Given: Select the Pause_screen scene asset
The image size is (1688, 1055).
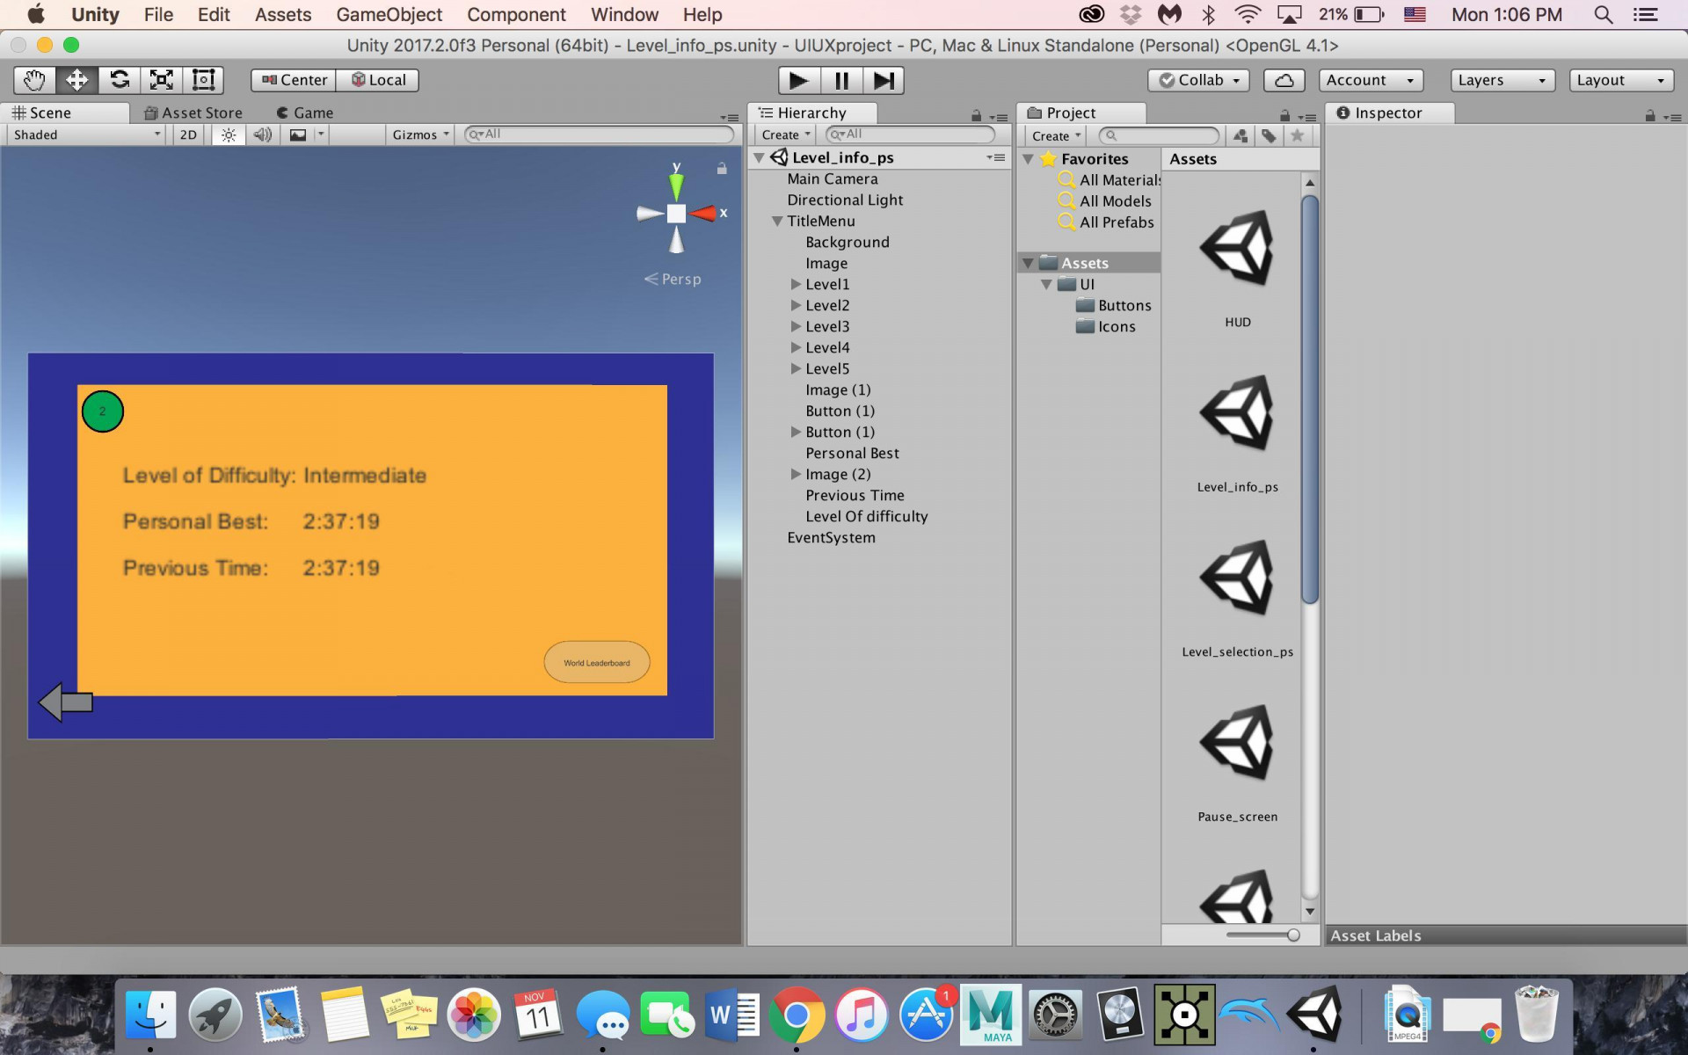Looking at the screenshot, I should [1237, 762].
